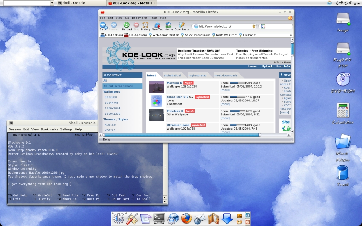The image size is (362, 226).
Task: Click the clock showing 09:04 am
Action: (x=348, y=3)
